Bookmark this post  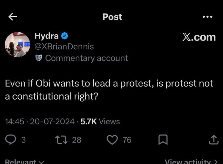[163, 139]
